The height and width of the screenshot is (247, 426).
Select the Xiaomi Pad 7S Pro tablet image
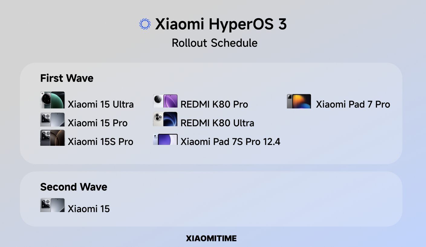coord(165,139)
